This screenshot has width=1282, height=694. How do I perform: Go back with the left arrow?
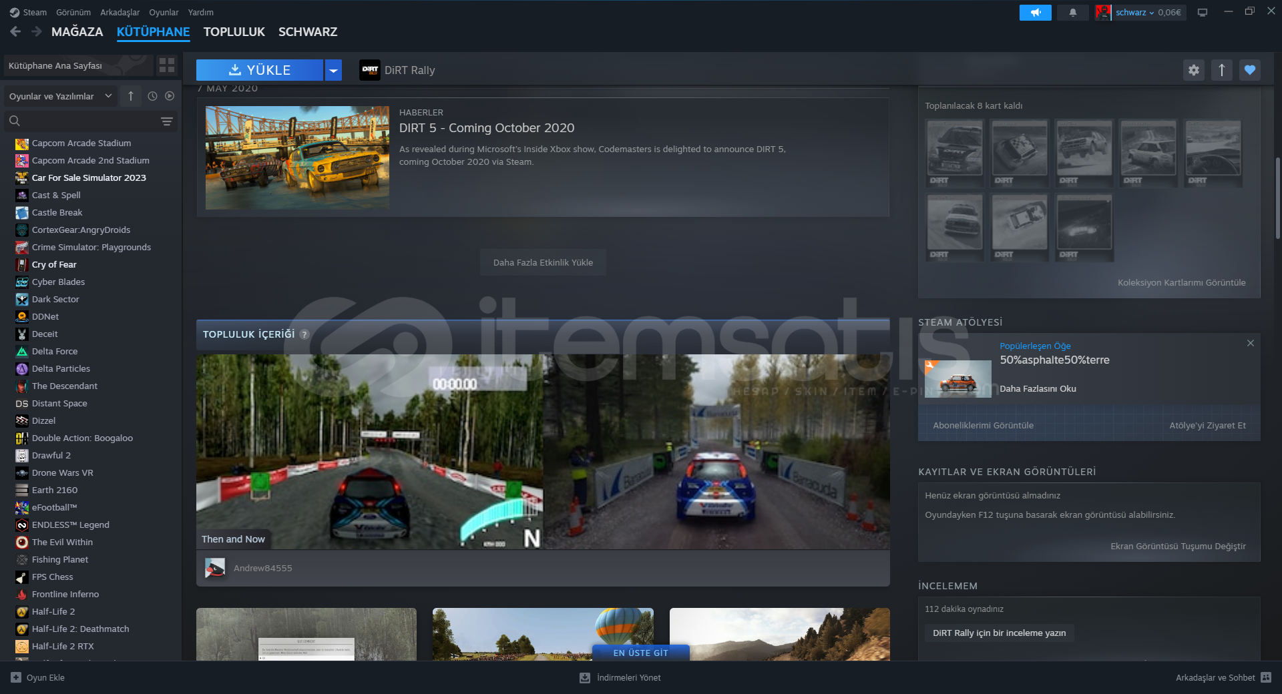tap(15, 31)
